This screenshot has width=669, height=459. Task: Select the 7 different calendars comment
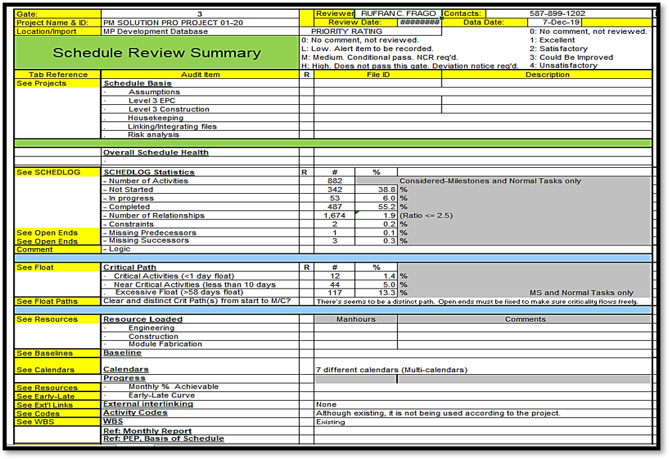(392, 369)
